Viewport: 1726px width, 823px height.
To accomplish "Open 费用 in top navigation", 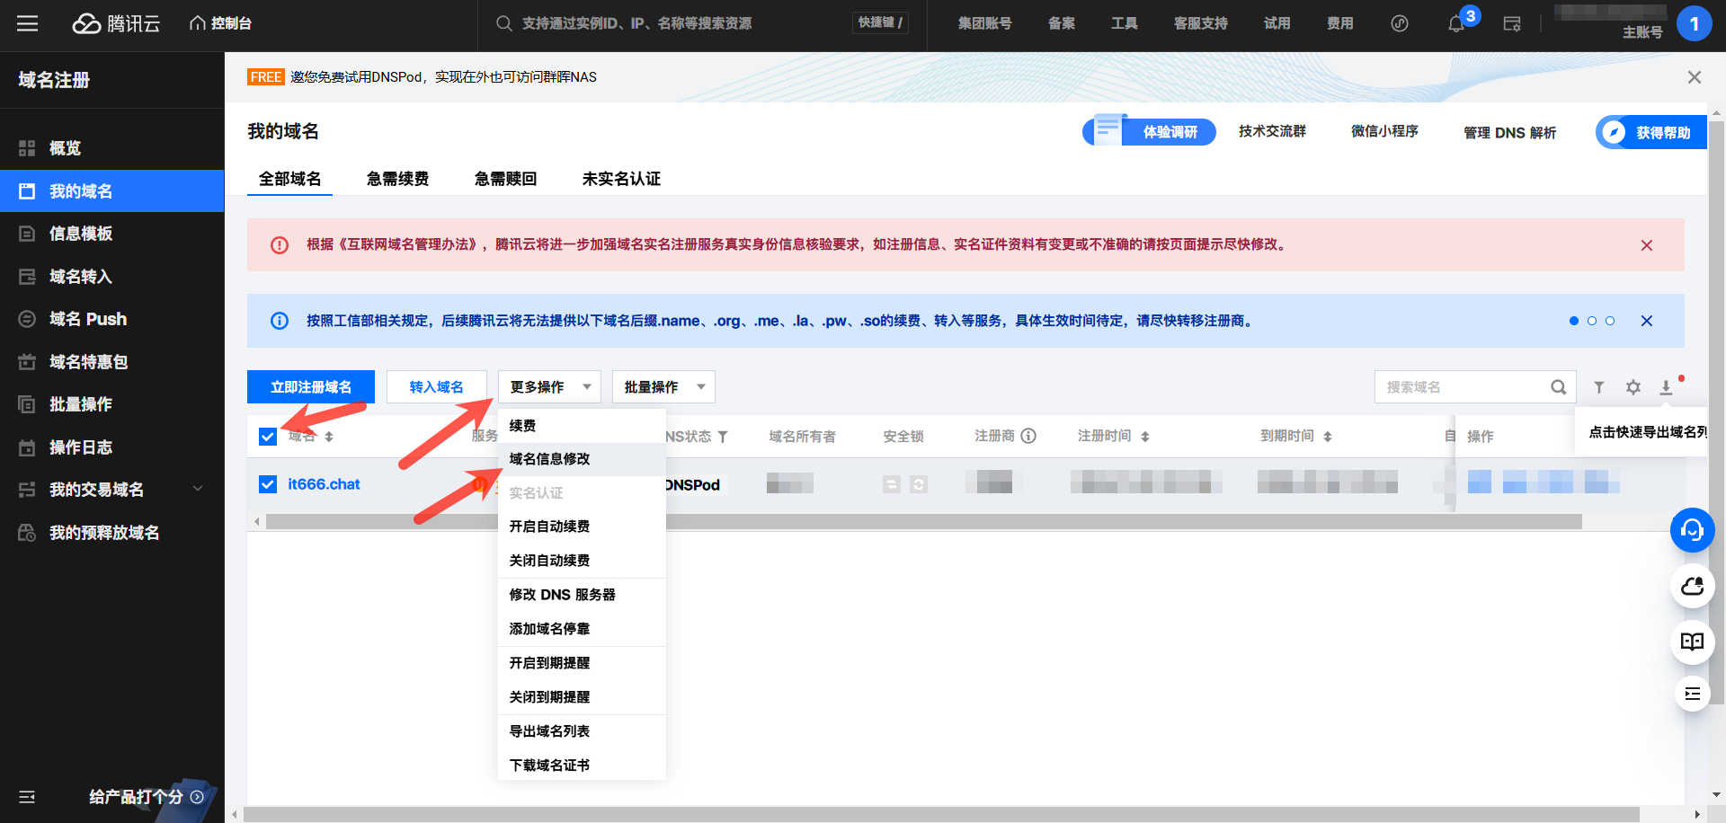I will tap(1340, 23).
